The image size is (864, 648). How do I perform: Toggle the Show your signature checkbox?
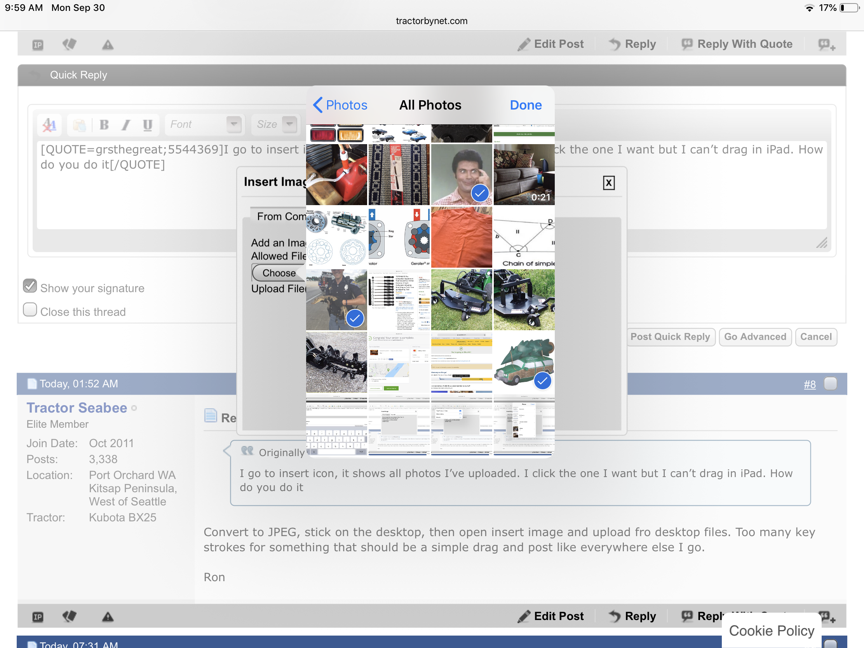pos(30,286)
